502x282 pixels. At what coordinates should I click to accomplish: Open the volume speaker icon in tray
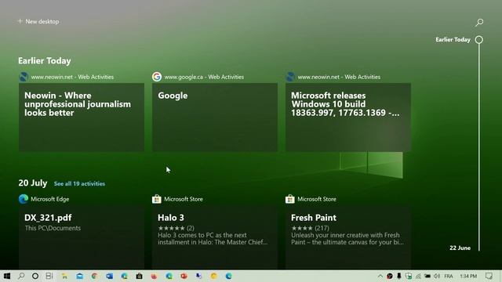pos(437,276)
